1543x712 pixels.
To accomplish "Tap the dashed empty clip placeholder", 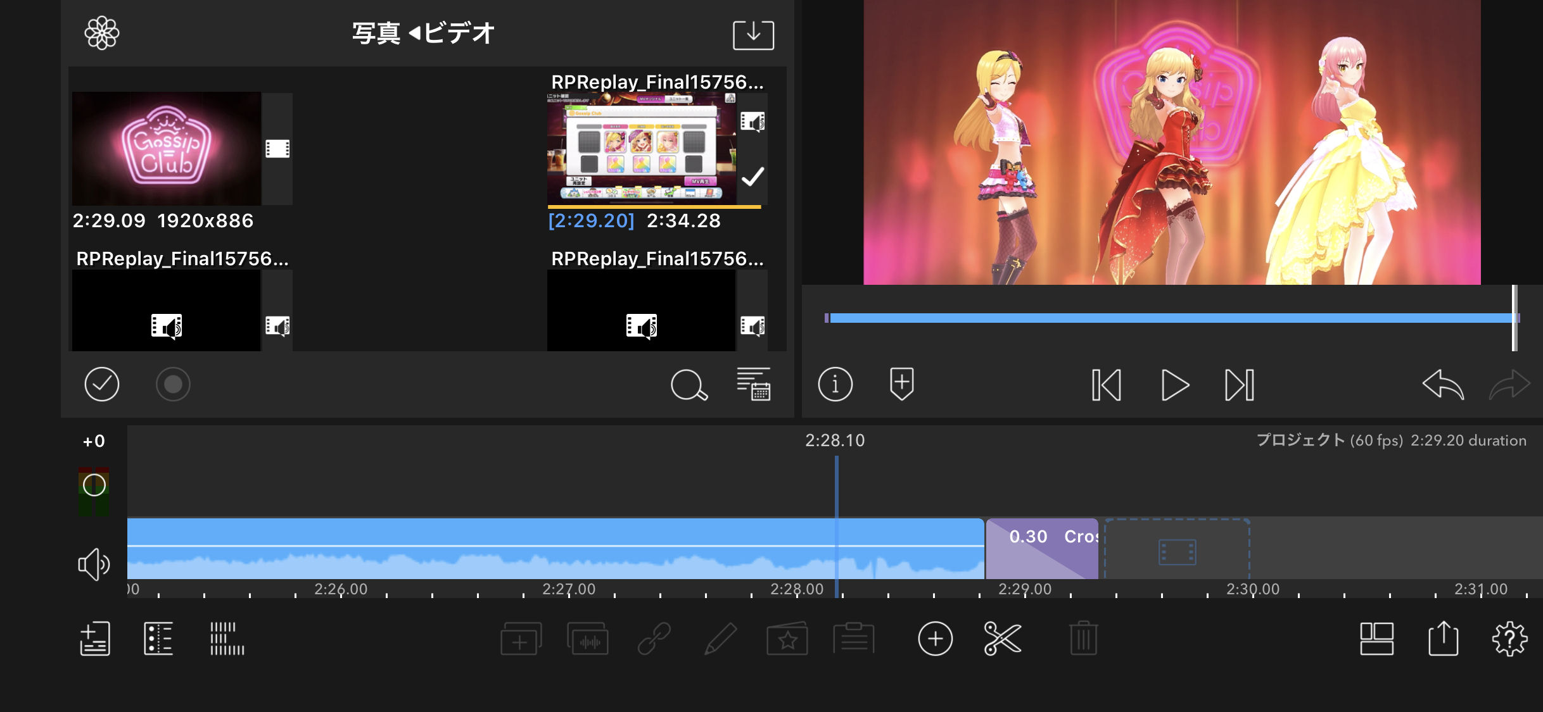I will click(1177, 549).
